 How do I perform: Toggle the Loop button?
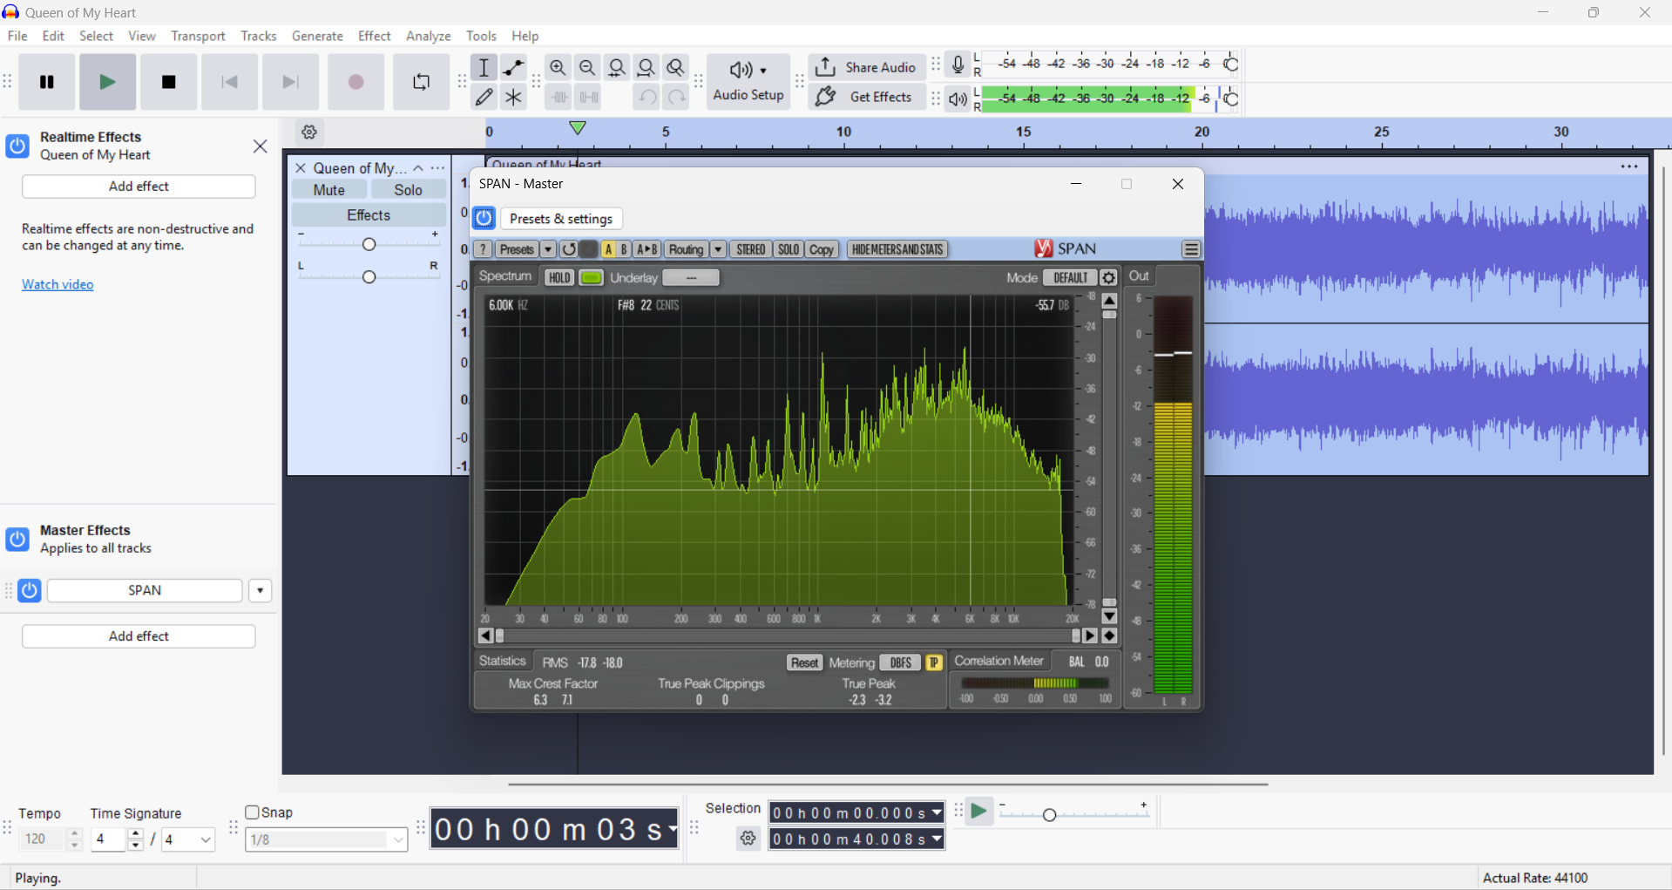(x=422, y=82)
